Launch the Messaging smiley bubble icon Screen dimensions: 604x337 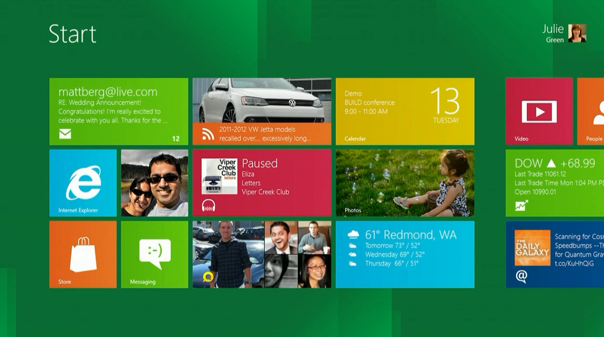[154, 254]
